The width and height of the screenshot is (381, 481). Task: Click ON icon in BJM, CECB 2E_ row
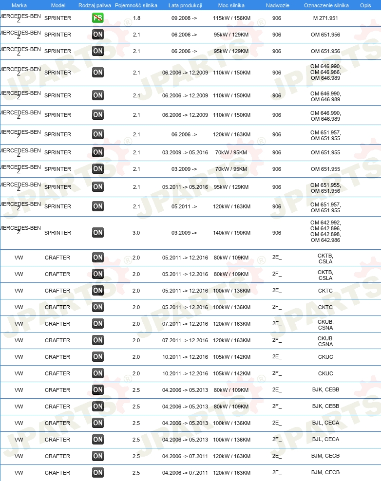pos(97,456)
